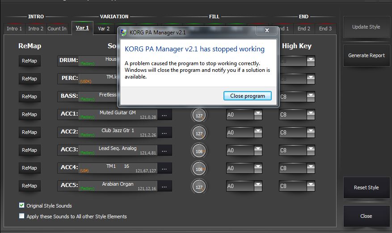
Task: Expand the ACC5 low key dropdown
Action: [258, 186]
